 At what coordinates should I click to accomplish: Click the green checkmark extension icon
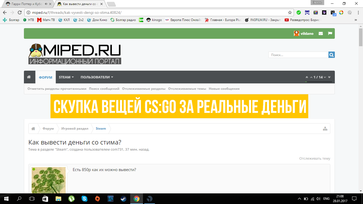coord(299,12)
